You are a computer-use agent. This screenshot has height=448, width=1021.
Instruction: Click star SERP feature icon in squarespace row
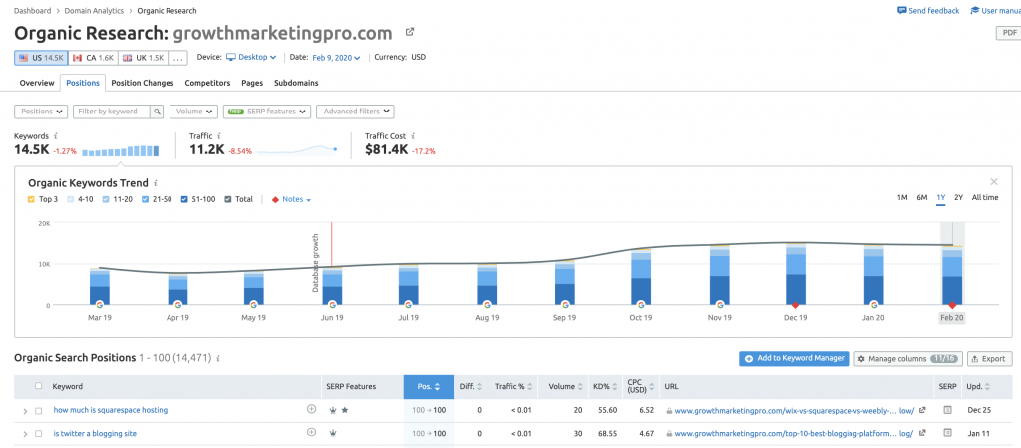pyautogui.click(x=344, y=410)
